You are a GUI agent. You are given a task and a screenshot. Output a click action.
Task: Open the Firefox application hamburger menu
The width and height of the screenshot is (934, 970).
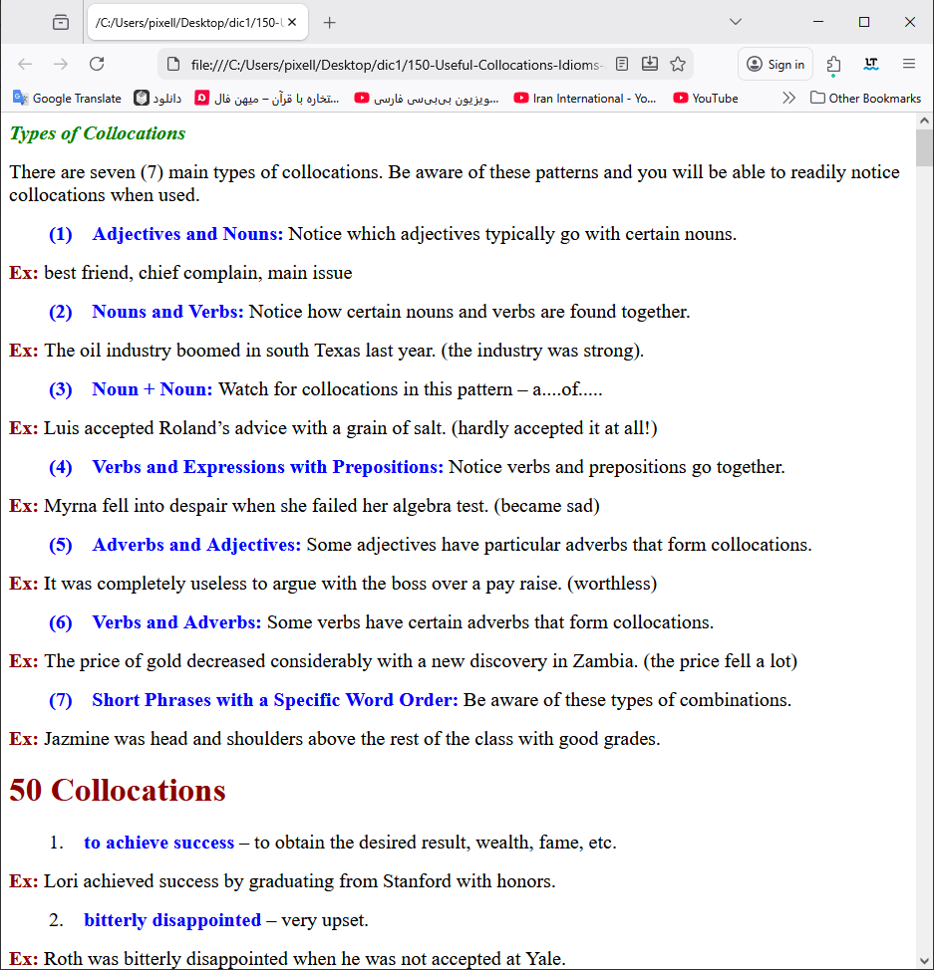pyautogui.click(x=909, y=64)
